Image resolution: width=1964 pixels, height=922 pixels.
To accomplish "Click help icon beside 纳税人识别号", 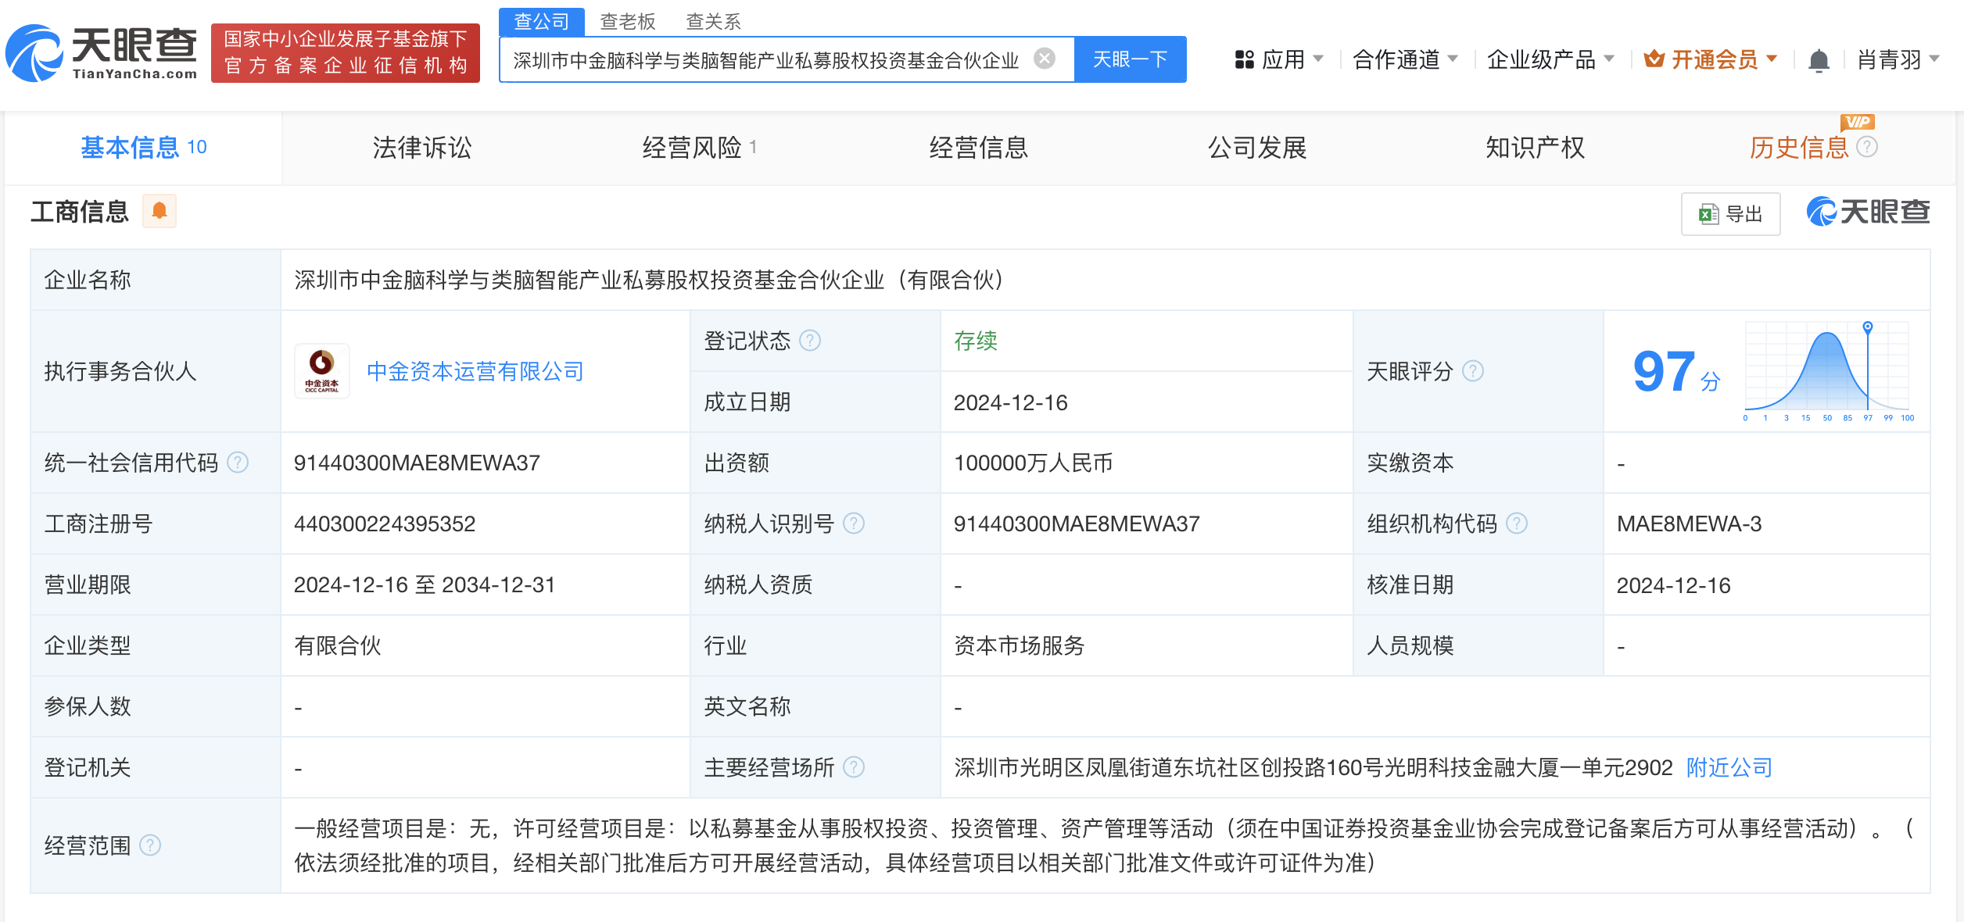I will click(854, 524).
